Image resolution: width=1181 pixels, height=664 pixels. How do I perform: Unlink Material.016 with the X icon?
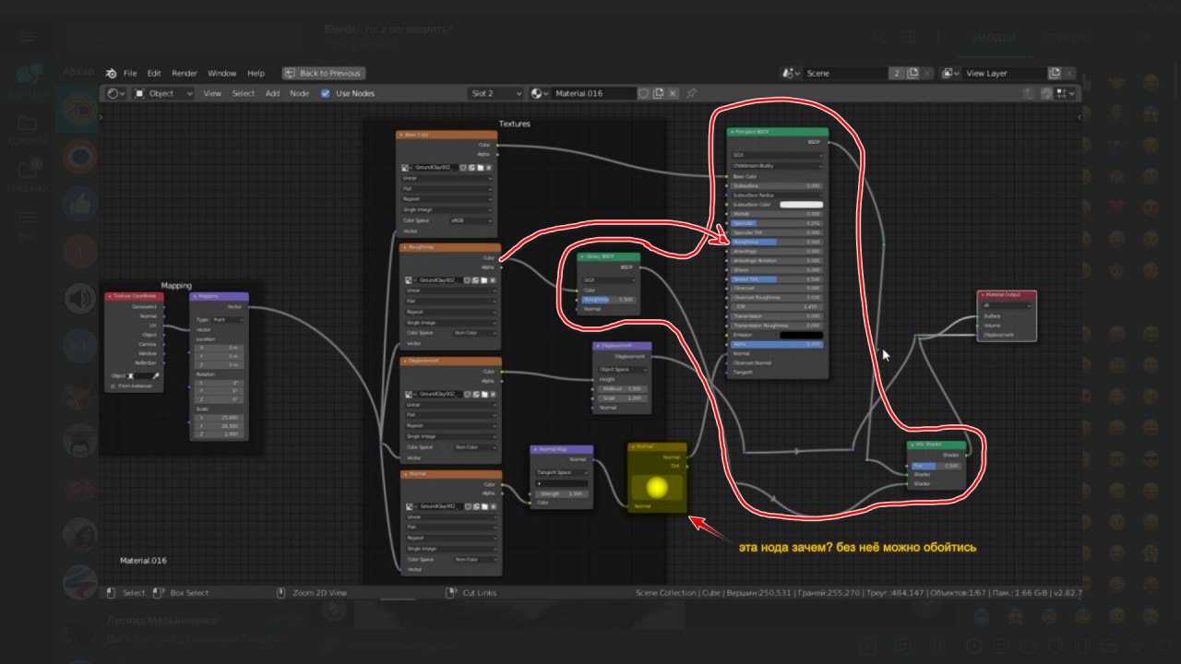pyautogui.click(x=673, y=93)
